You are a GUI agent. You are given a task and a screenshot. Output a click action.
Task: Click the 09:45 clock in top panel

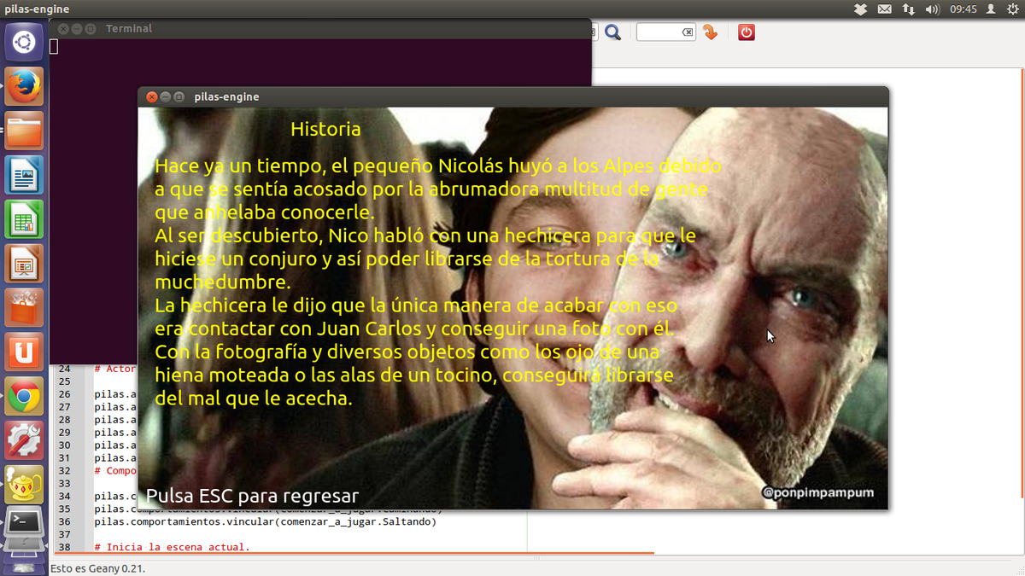[963, 9]
